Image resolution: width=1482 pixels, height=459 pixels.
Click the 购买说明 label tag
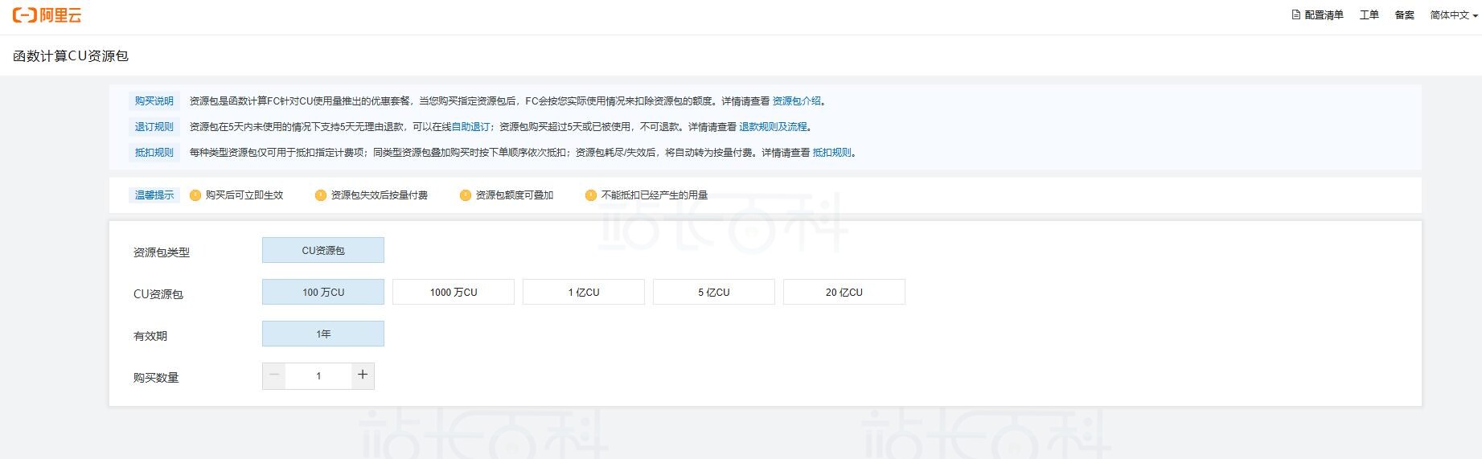[x=154, y=101]
